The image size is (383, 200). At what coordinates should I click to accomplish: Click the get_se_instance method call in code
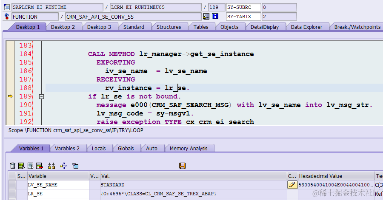pyautogui.click(x=222, y=54)
